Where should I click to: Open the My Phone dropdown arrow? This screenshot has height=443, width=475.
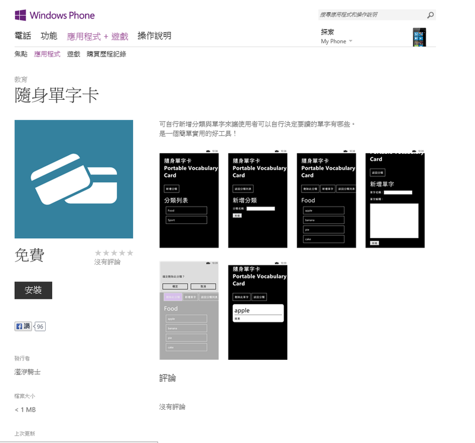(350, 41)
